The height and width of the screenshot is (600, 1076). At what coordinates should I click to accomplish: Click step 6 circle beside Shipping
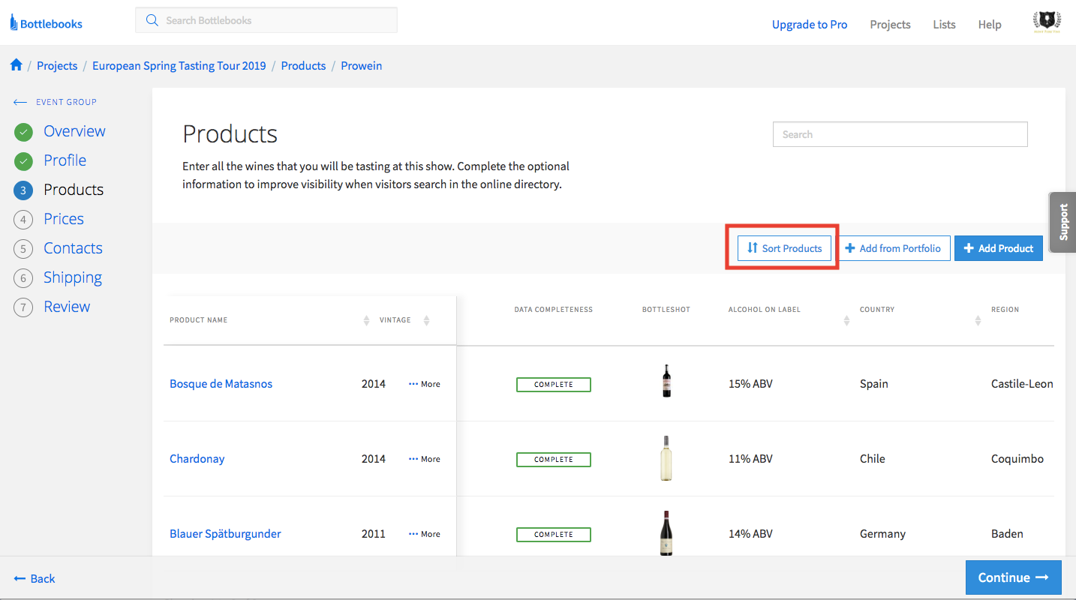click(23, 278)
